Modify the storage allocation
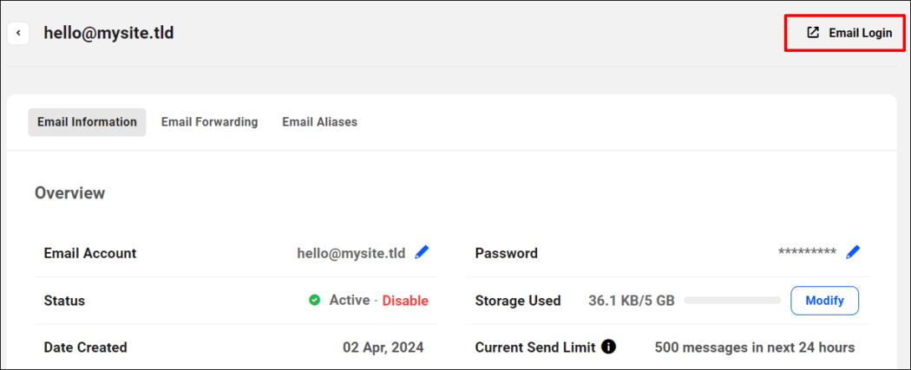This screenshot has width=911, height=370. (824, 301)
